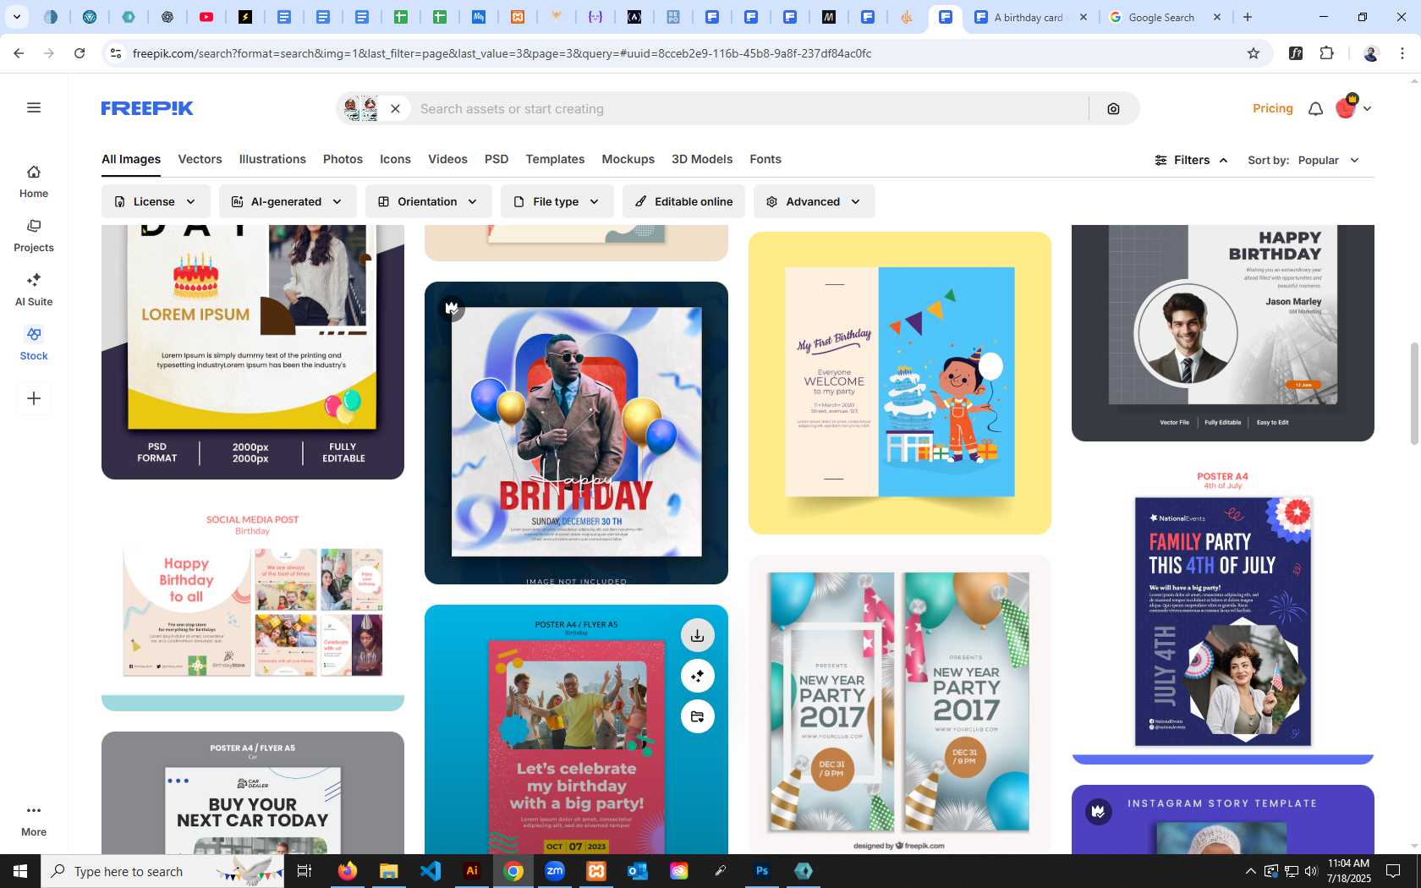Click premium crown badge on balloon flyer
Screen dimensions: 1421x888
coord(452,308)
